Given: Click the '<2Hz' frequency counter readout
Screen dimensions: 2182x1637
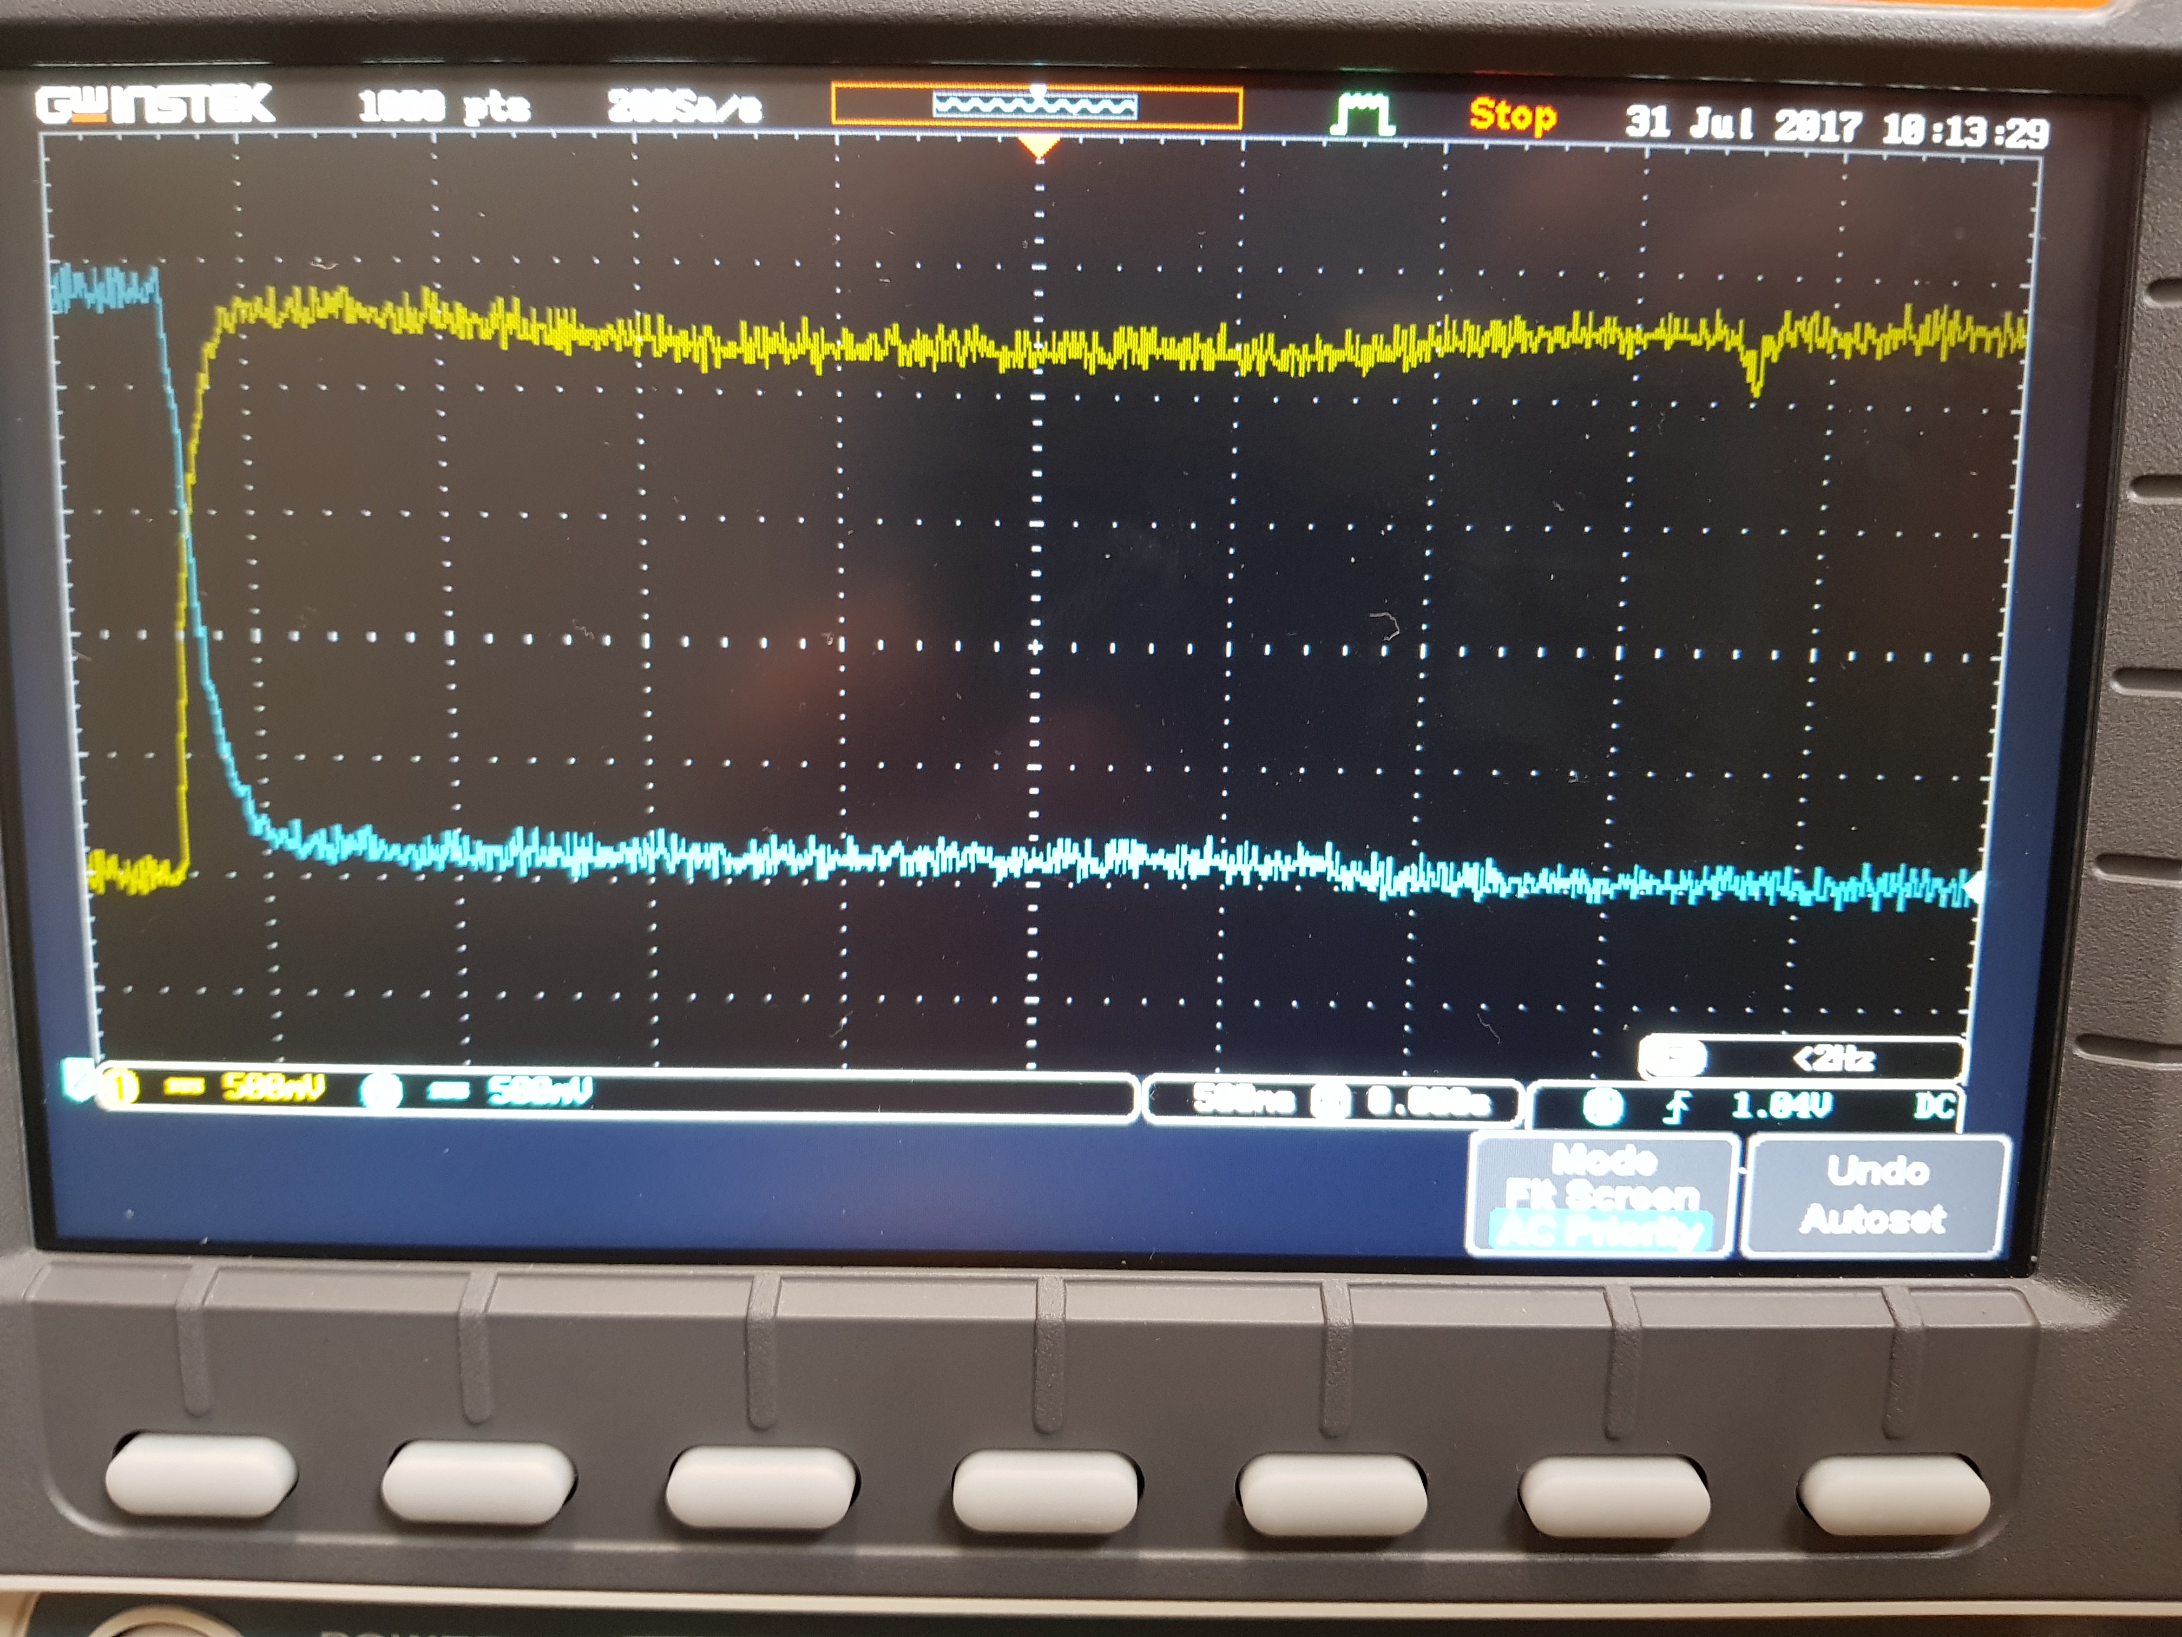Looking at the screenshot, I should click(x=1833, y=1059).
